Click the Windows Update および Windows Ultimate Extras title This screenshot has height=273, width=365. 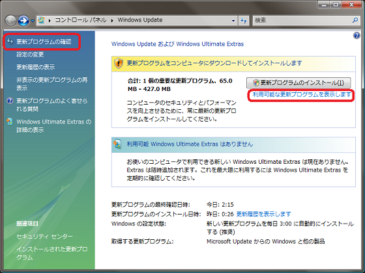point(177,44)
